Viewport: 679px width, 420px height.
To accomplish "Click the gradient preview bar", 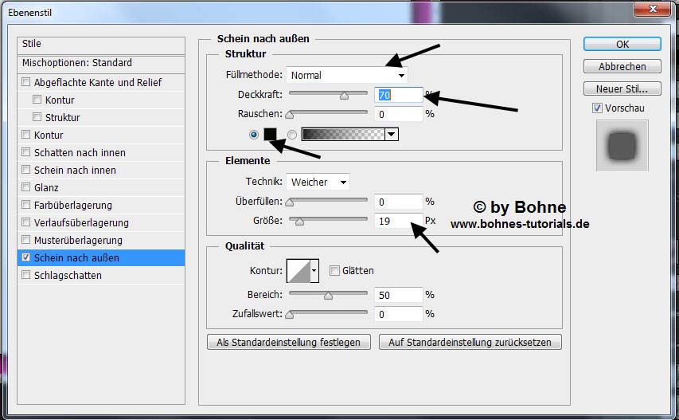I will click(x=343, y=135).
